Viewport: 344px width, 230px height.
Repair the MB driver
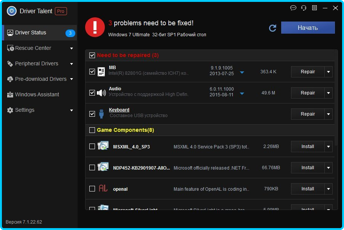[x=308, y=72]
